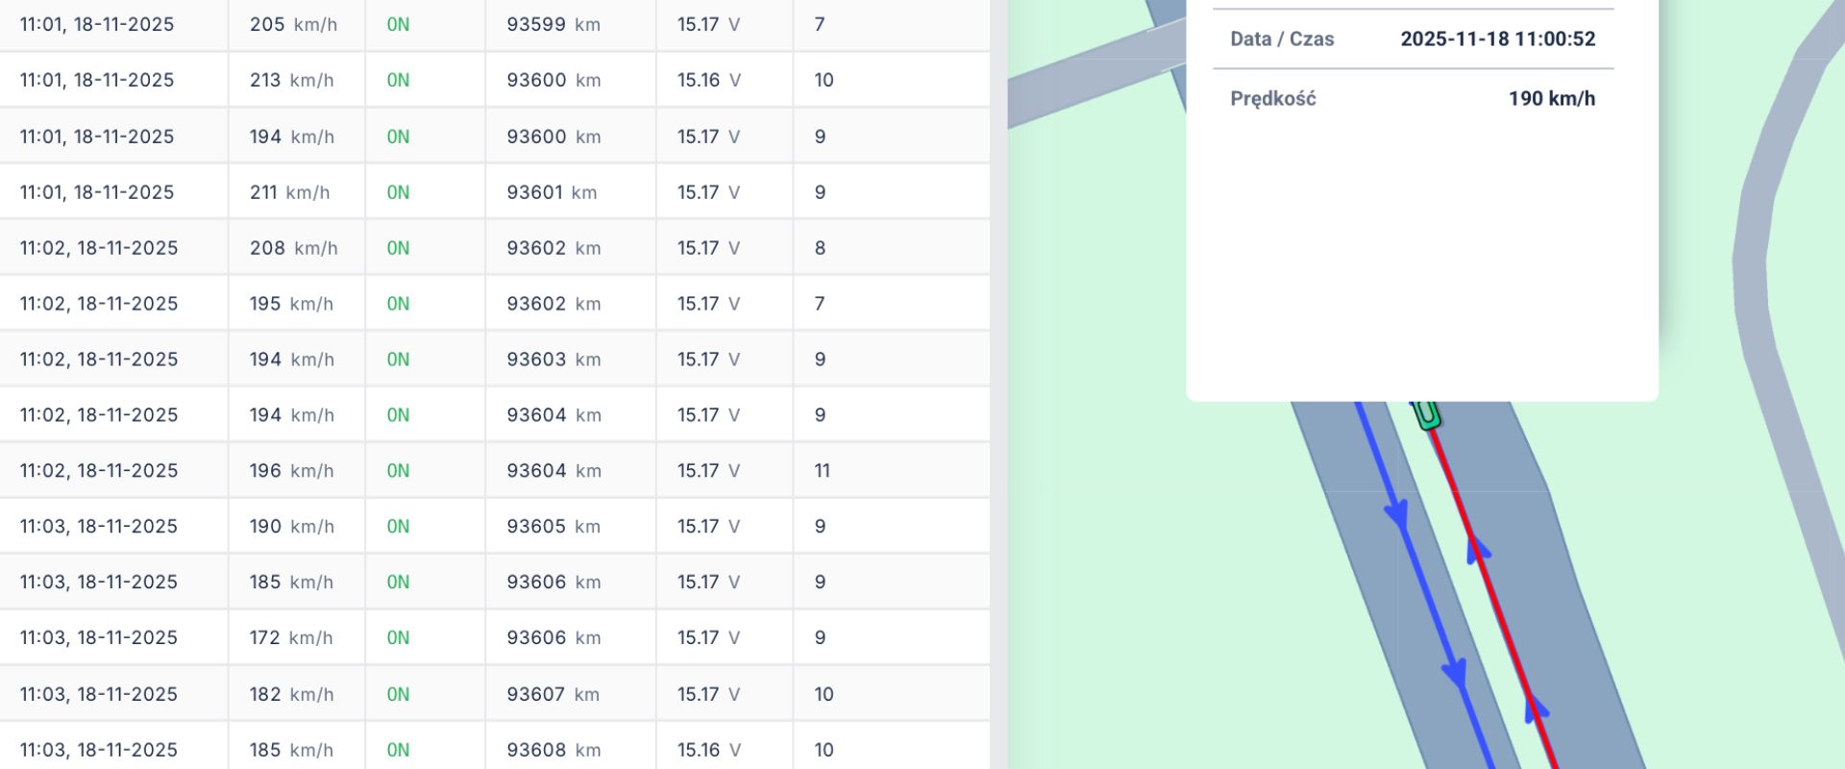
Task: Click the ON status in 172 km/h row
Action: tap(398, 637)
